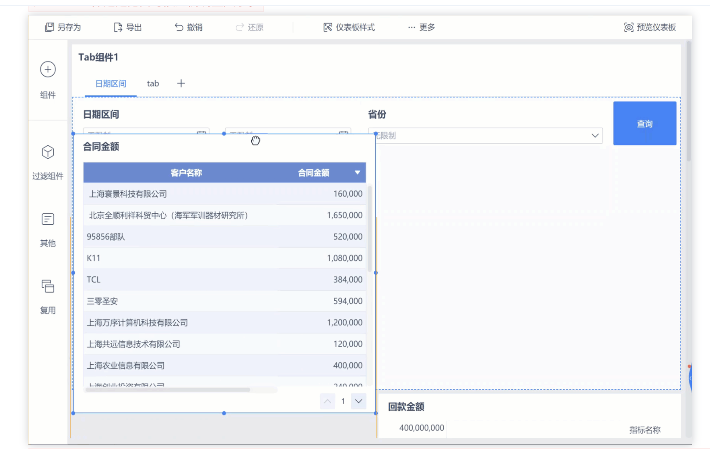Click the 合同金额 column header text
Image resolution: width=710 pixels, height=449 pixels.
314,172
